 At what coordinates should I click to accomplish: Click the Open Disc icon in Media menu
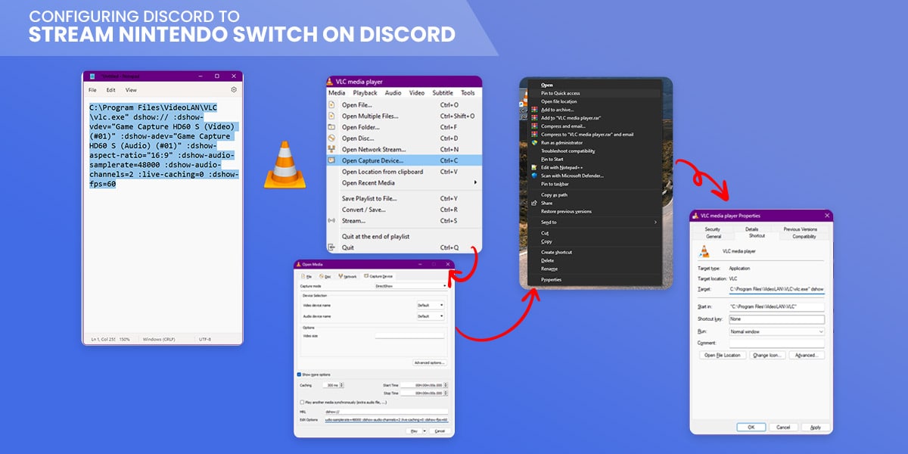point(331,138)
